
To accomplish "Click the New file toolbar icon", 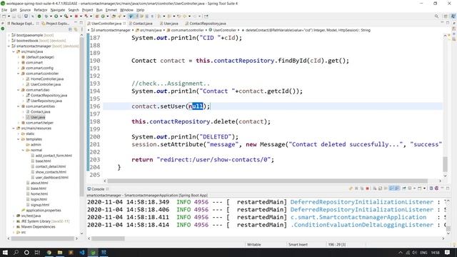I will pos(4,16).
